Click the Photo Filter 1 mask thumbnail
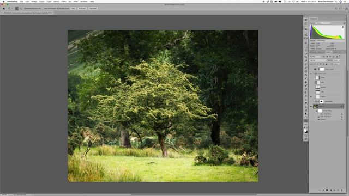Screen dimensions: 349x196 322,69
